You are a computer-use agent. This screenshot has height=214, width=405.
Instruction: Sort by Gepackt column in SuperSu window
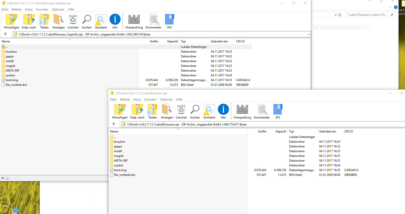169,41
